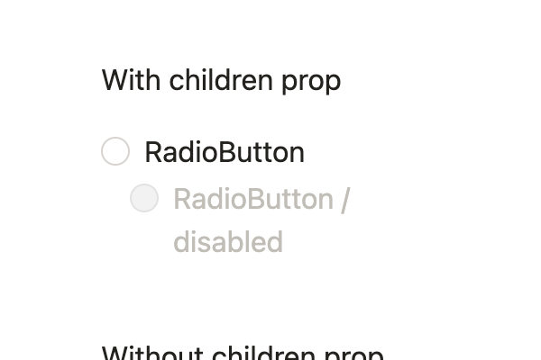The height and width of the screenshot is (360, 541).
Task: Enable the radio option labeled RadioButton
Action: point(115,151)
